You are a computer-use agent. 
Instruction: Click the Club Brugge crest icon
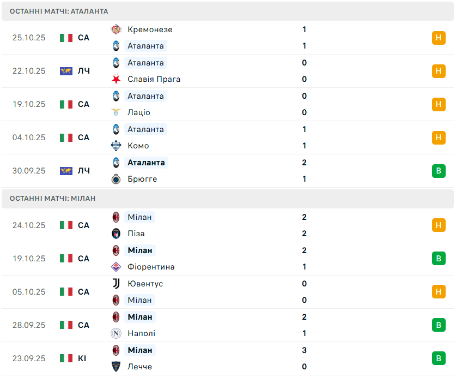click(115, 179)
